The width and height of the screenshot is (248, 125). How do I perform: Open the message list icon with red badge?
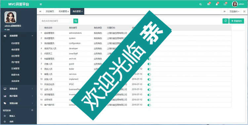point(209,4)
